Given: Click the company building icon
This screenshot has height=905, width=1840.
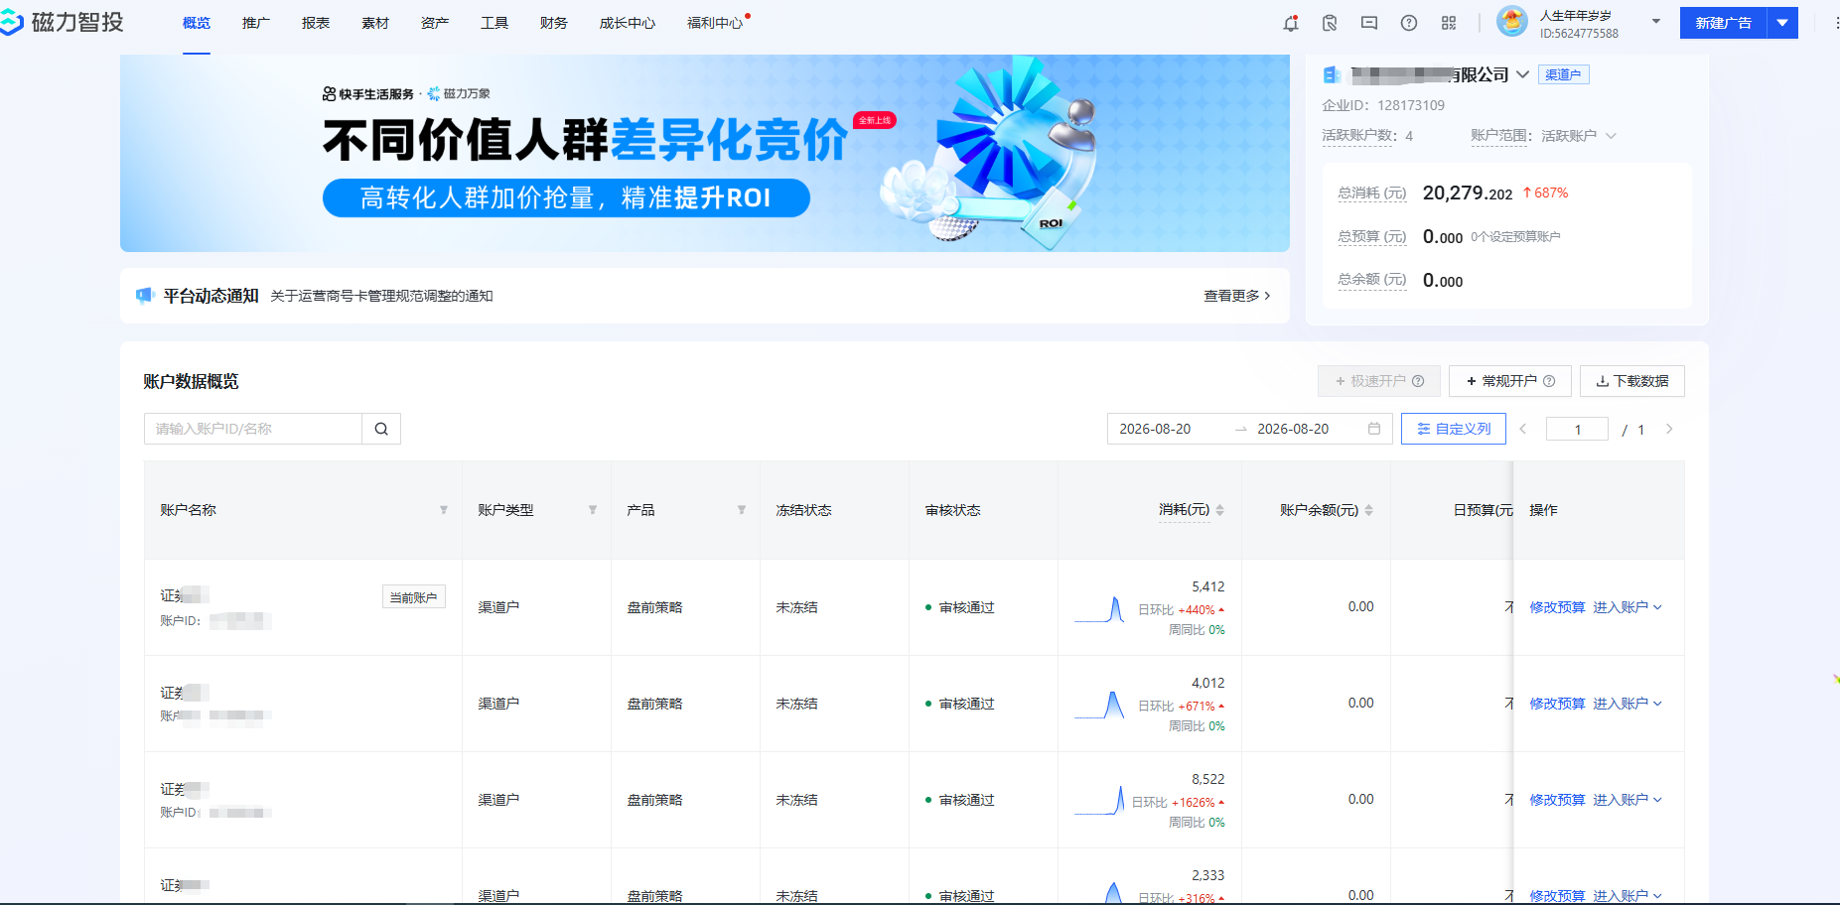Looking at the screenshot, I should click(x=1332, y=74).
